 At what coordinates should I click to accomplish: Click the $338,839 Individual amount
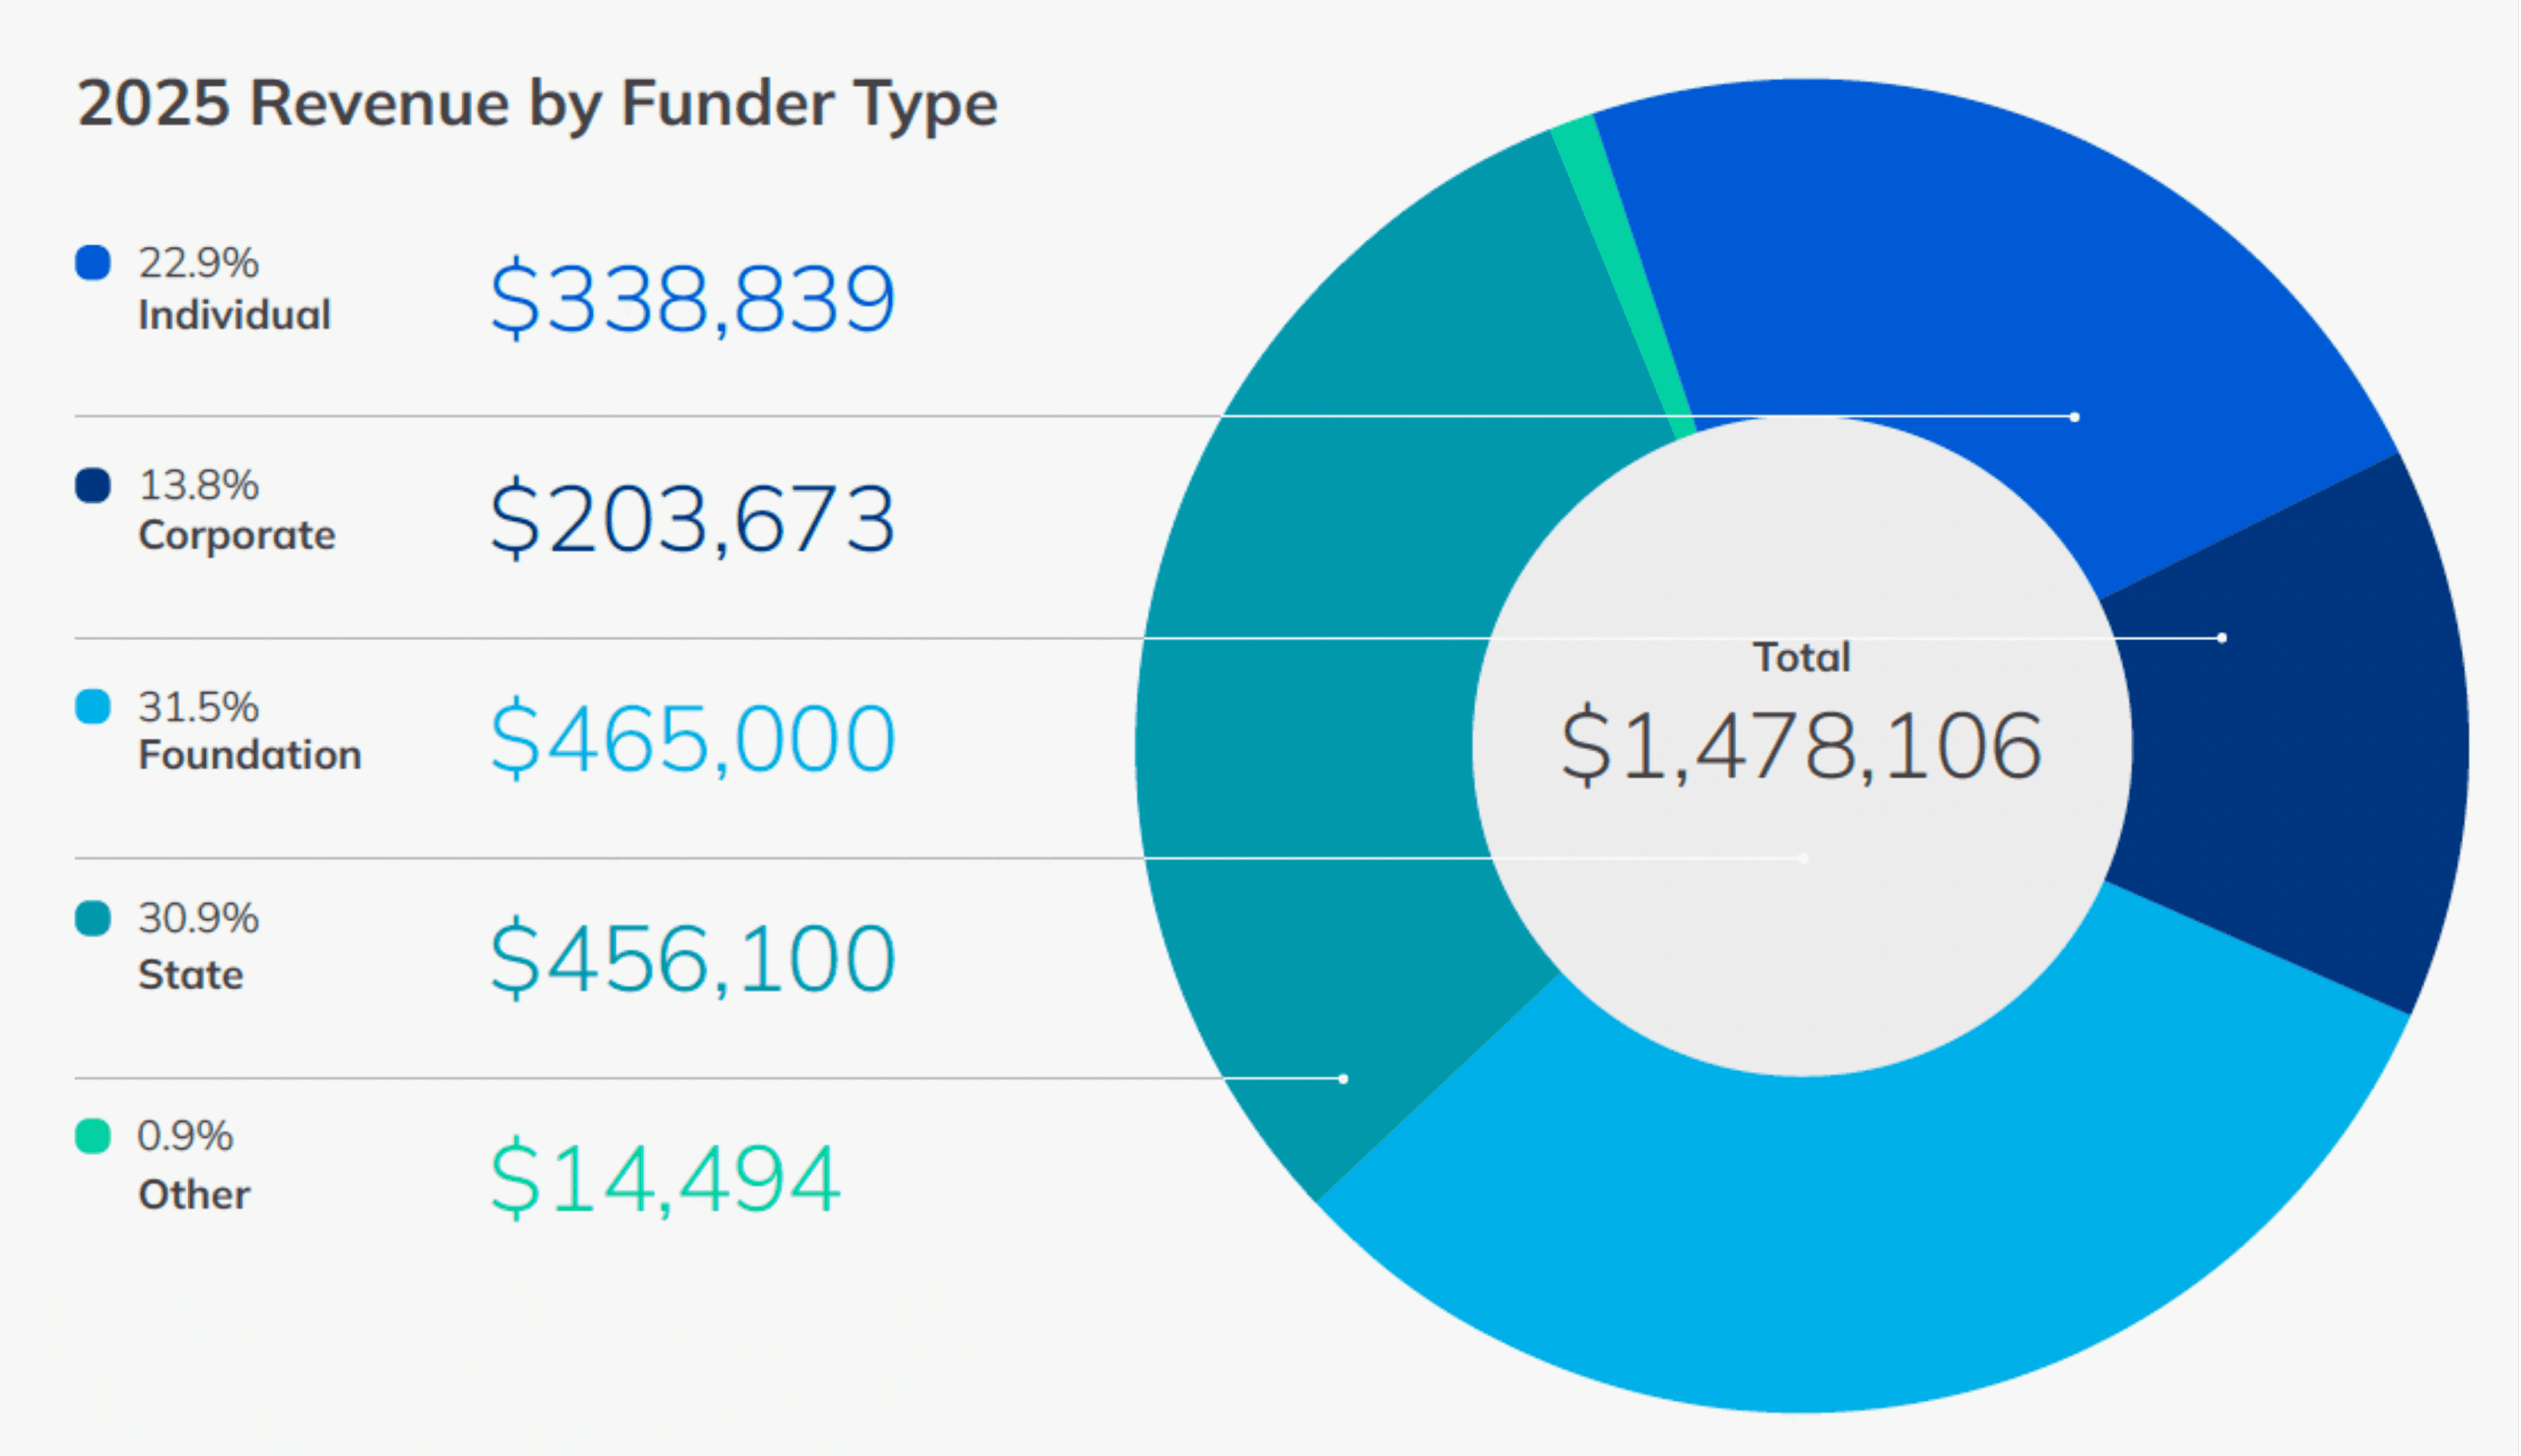tap(692, 298)
